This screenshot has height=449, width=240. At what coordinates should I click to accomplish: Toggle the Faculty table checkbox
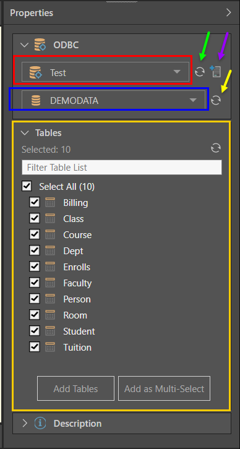(x=35, y=283)
